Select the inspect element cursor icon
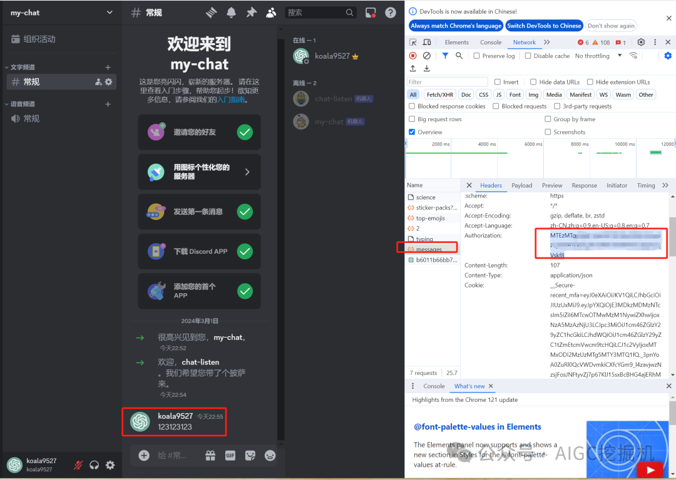The width and height of the screenshot is (676, 480). click(x=411, y=41)
